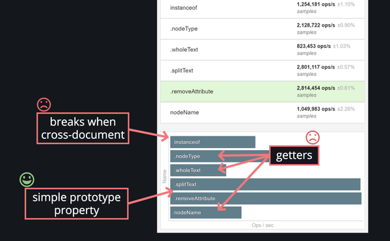Click the instanceof chart bar
Image resolution: width=390 pixels, height=241 pixels.
(213, 142)
